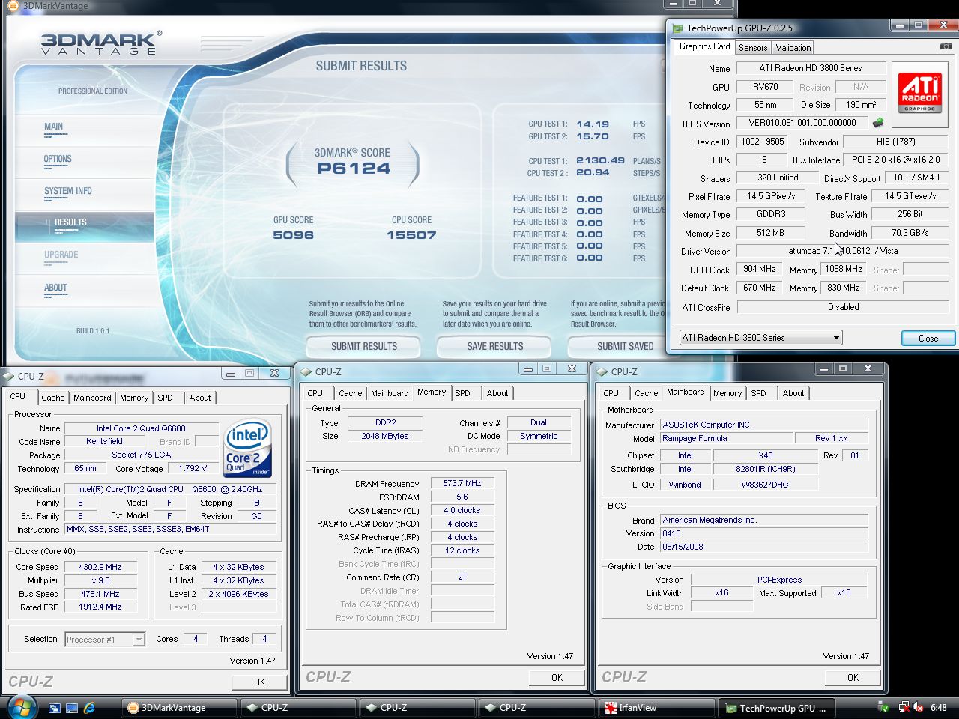Click the network tray icon with red X

click(x=904, y=707)
